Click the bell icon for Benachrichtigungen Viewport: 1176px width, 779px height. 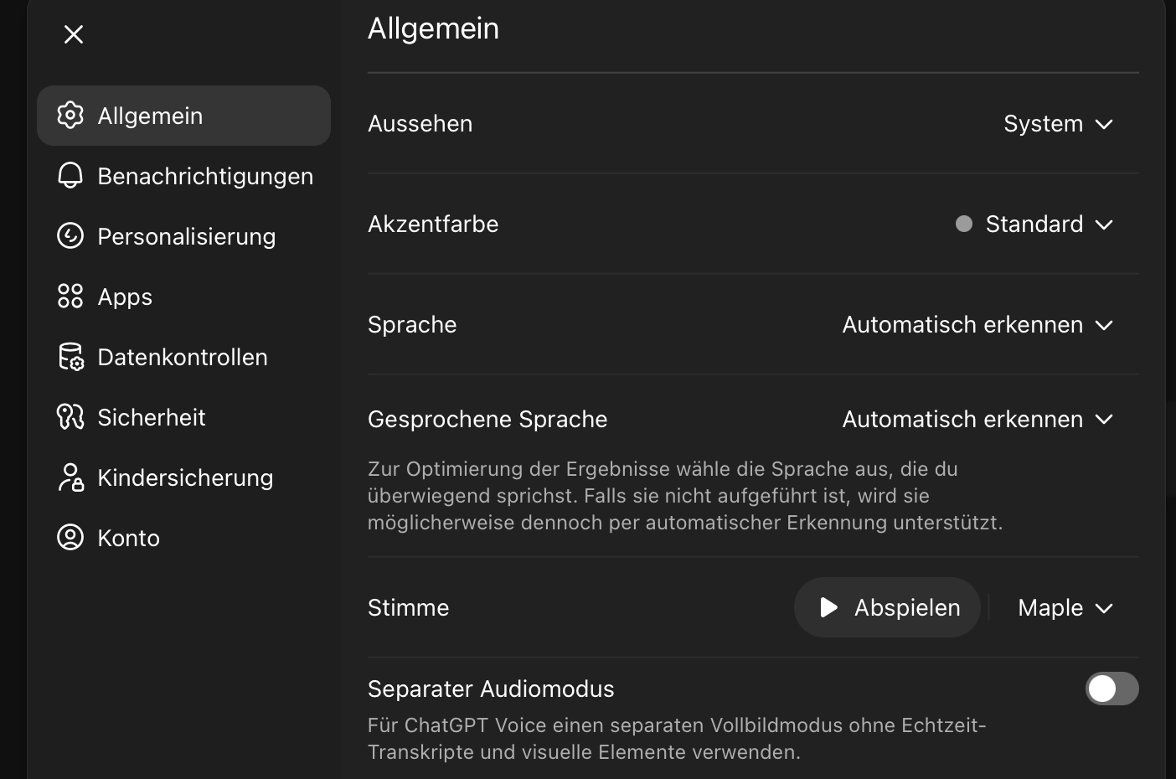click(70, 176)
